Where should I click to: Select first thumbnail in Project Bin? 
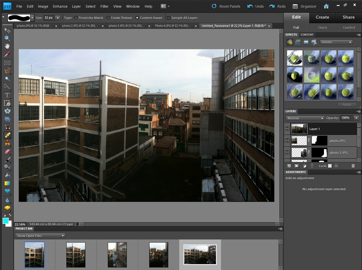(34, 255)
